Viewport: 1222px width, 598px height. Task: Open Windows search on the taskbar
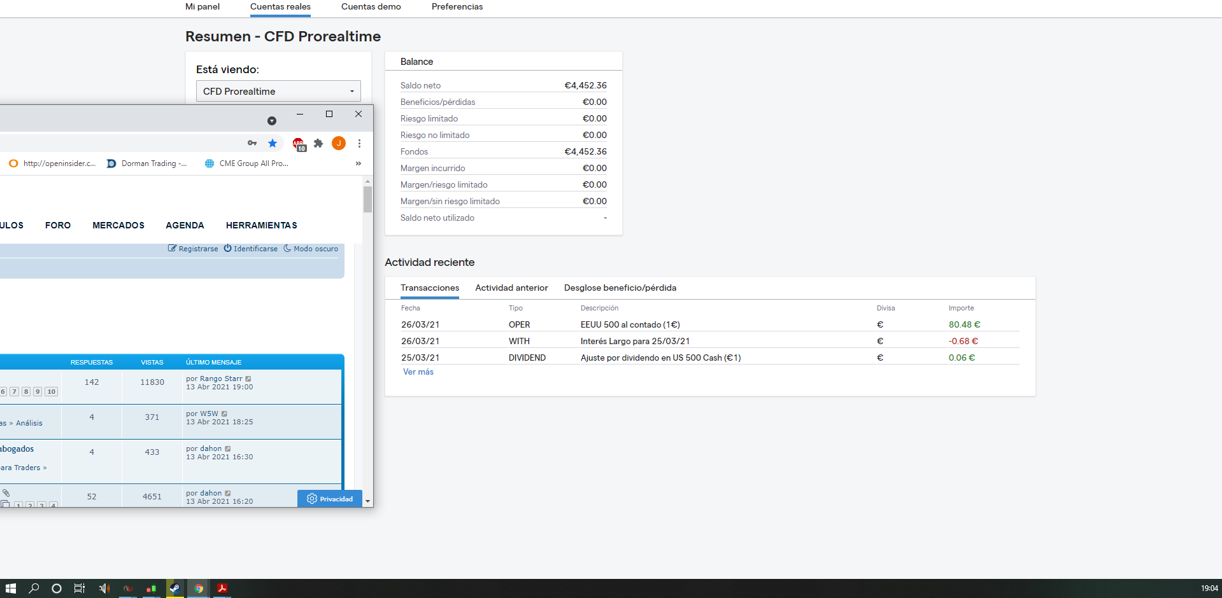pos(34,588)
